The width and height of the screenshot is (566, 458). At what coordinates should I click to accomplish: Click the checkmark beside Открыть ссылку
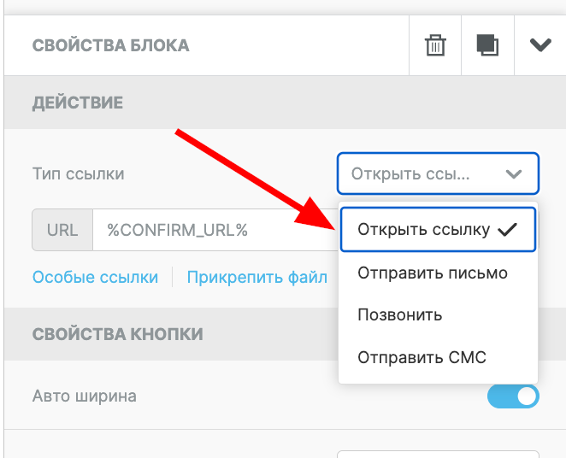tap(509, 229)
